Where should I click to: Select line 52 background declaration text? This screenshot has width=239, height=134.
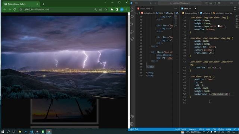pos(212,94)
